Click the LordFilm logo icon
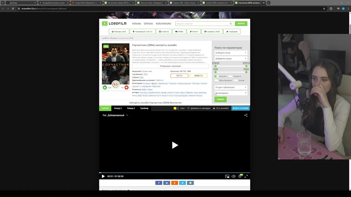The width and height of the screenshot is (351, 197). click(x=105, y=24)
